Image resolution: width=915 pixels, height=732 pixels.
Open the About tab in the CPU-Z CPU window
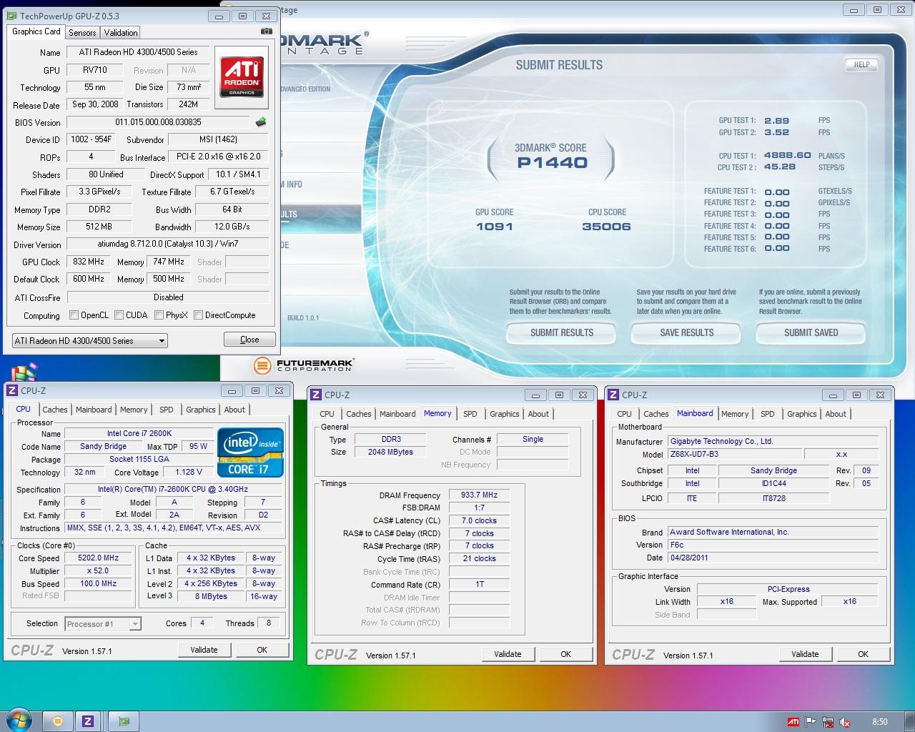pyautogui.click(x=234, y=410)
